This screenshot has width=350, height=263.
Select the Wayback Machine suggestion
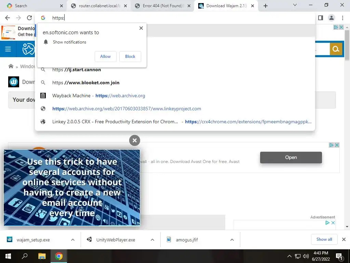click(x=175, y=96)
